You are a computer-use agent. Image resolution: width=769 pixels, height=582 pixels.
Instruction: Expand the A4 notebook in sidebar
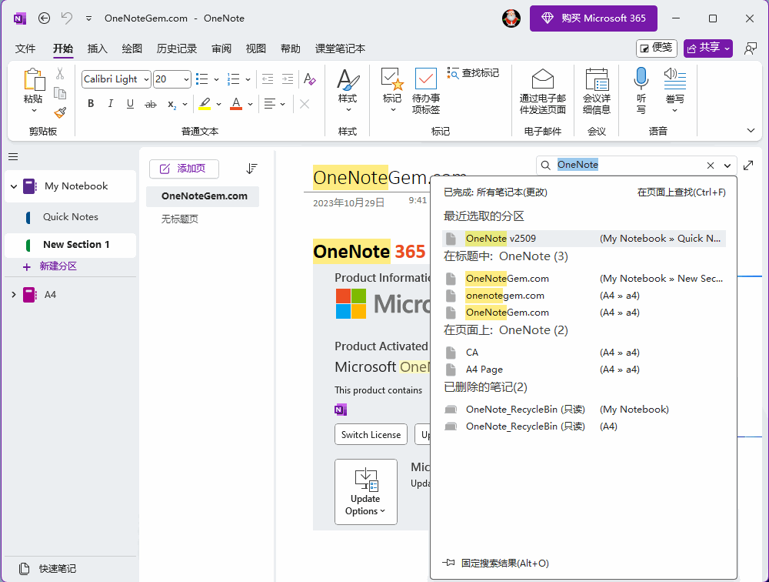(13, 295)
